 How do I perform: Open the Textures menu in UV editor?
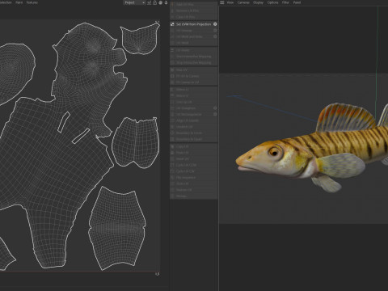tap(32, 2)
